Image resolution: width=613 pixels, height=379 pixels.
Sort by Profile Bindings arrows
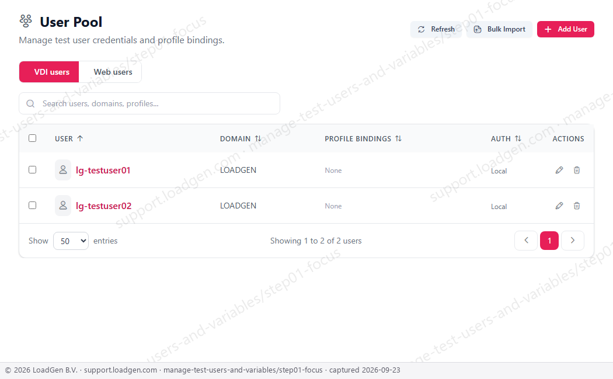tap(398, 138)
